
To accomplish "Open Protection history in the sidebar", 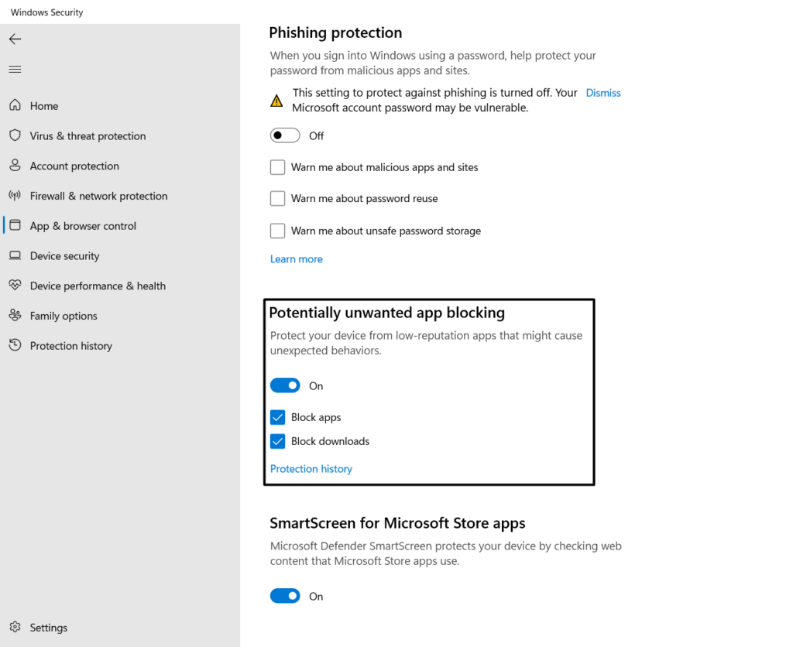I will click(x=70, y=346).
